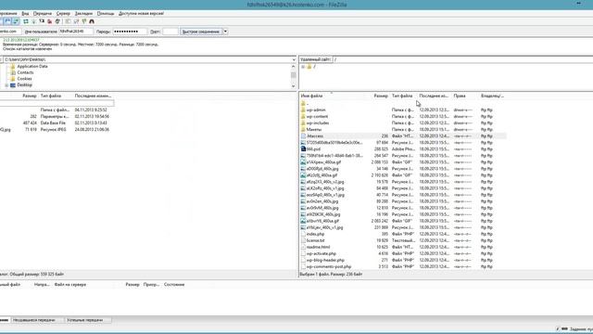Switch to Неудавшиеся передачи tab
The image size is (593, 334).
(34, 320)
